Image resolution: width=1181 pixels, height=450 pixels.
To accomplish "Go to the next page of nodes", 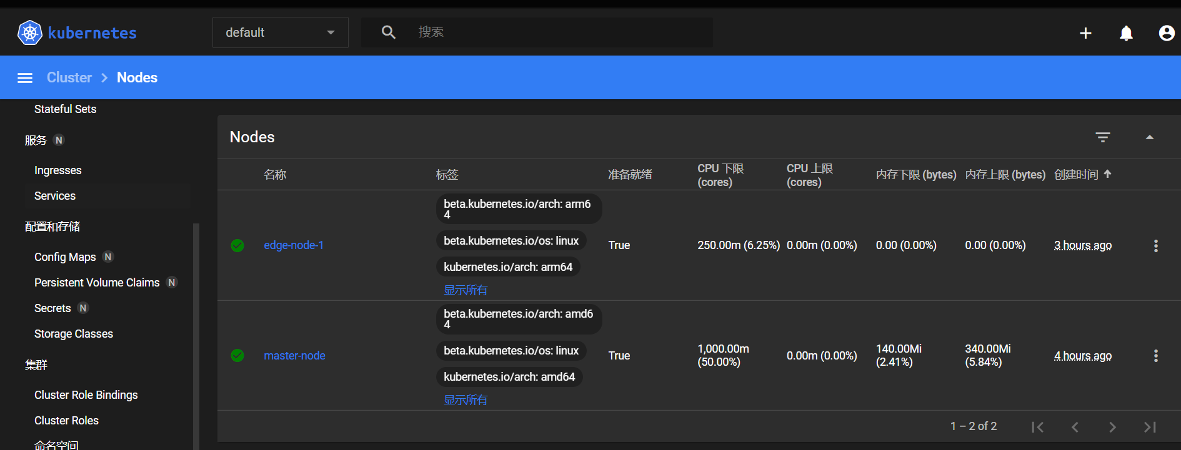I will click(1112, 427).
